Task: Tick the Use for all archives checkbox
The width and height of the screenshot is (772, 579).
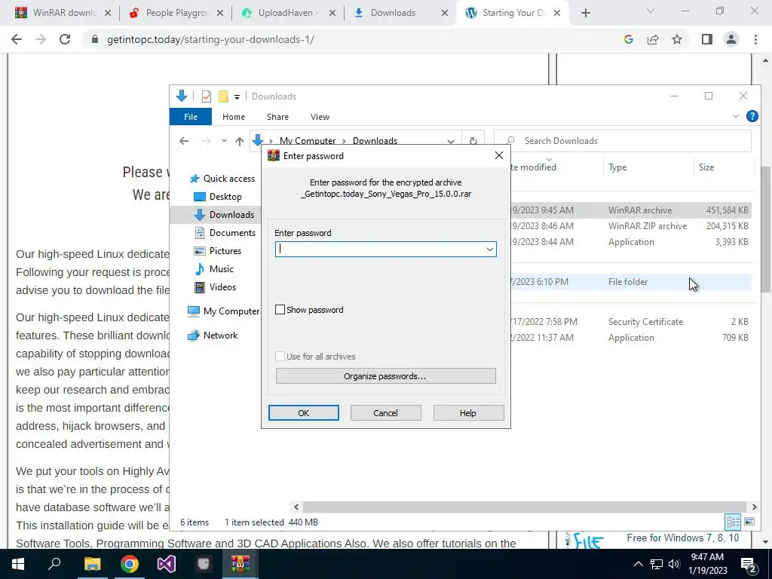Action: click(x=280, y=357)
